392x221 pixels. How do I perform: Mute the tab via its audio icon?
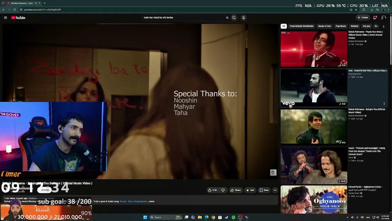[x=36, y=3]
